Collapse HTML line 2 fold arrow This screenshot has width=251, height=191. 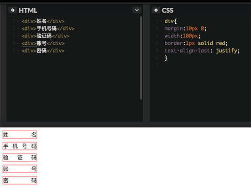click(x=18, y=28)
